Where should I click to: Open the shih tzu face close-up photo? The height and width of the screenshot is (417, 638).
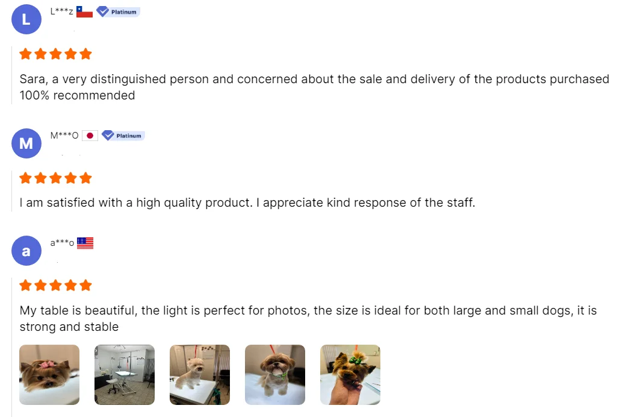(x=275, y=374)
